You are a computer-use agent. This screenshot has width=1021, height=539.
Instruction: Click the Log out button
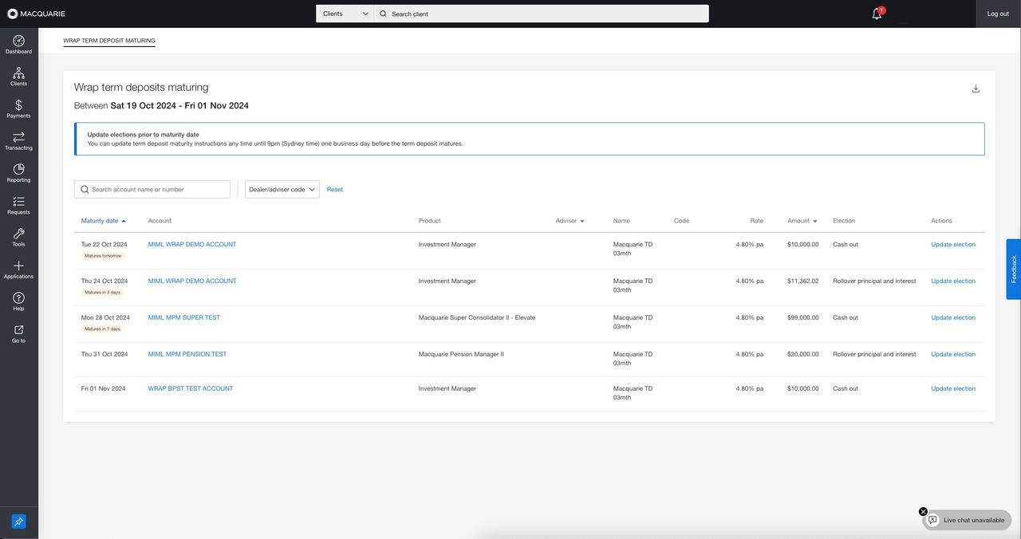click(998, 14)
